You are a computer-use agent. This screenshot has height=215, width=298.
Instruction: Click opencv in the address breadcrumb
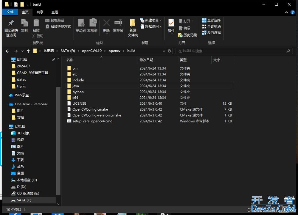(x=114, y=51)
